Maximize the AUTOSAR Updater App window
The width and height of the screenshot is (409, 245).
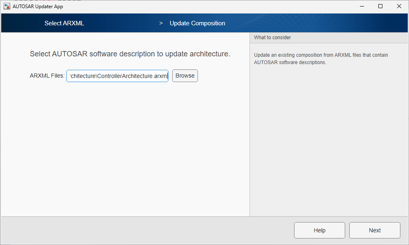pos(380,6)
